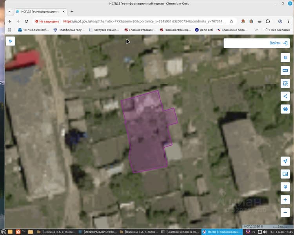The image size is (294, 235).
Task: Open the yellow desktop folder in taskbar
Action: (10, 232)
